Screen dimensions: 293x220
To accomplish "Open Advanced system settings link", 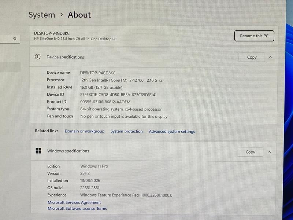I will (172, 132).
